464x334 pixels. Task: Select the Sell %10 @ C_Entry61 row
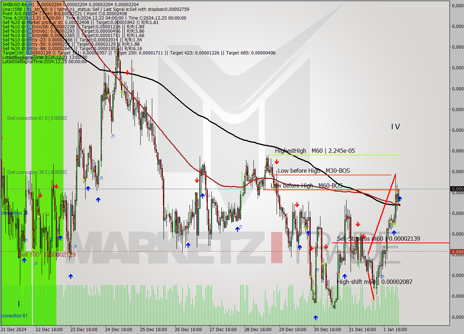tap(73, 31)
